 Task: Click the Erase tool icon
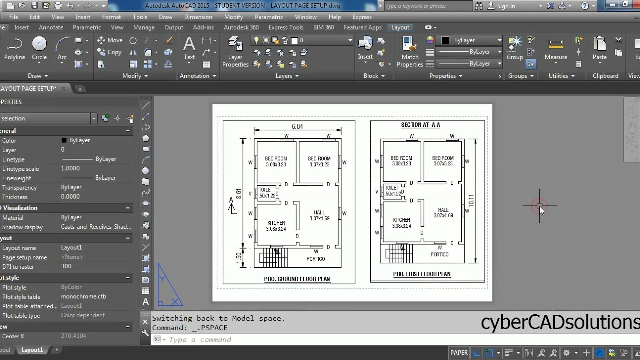tap(168, 40)
